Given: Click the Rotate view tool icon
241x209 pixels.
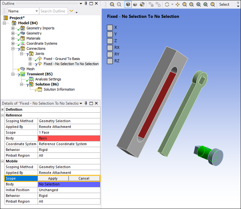Looking at the screenshot, I should click(x=167, y=4).
